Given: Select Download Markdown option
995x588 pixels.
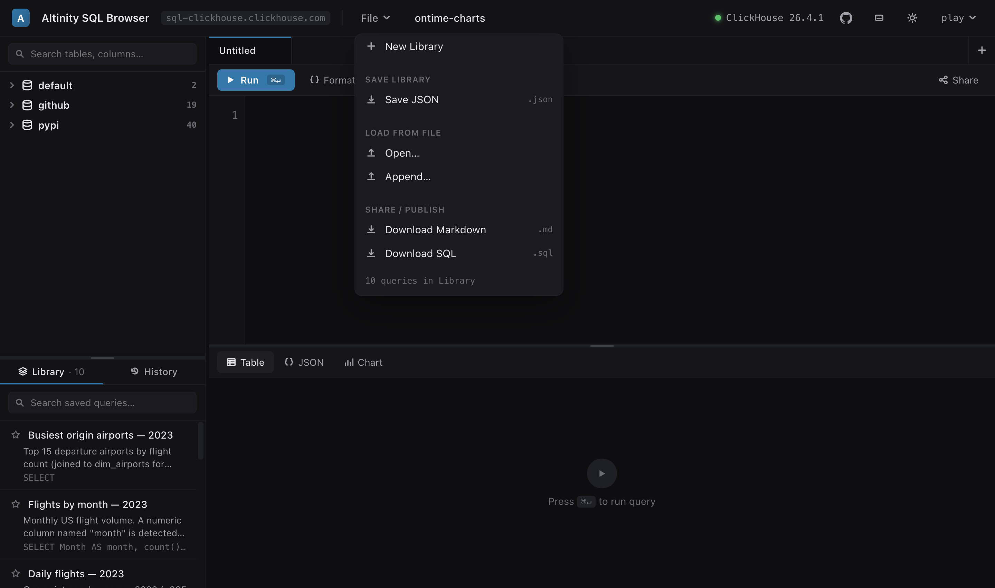Looking at the screenshot, I should (x=458, y=229).
